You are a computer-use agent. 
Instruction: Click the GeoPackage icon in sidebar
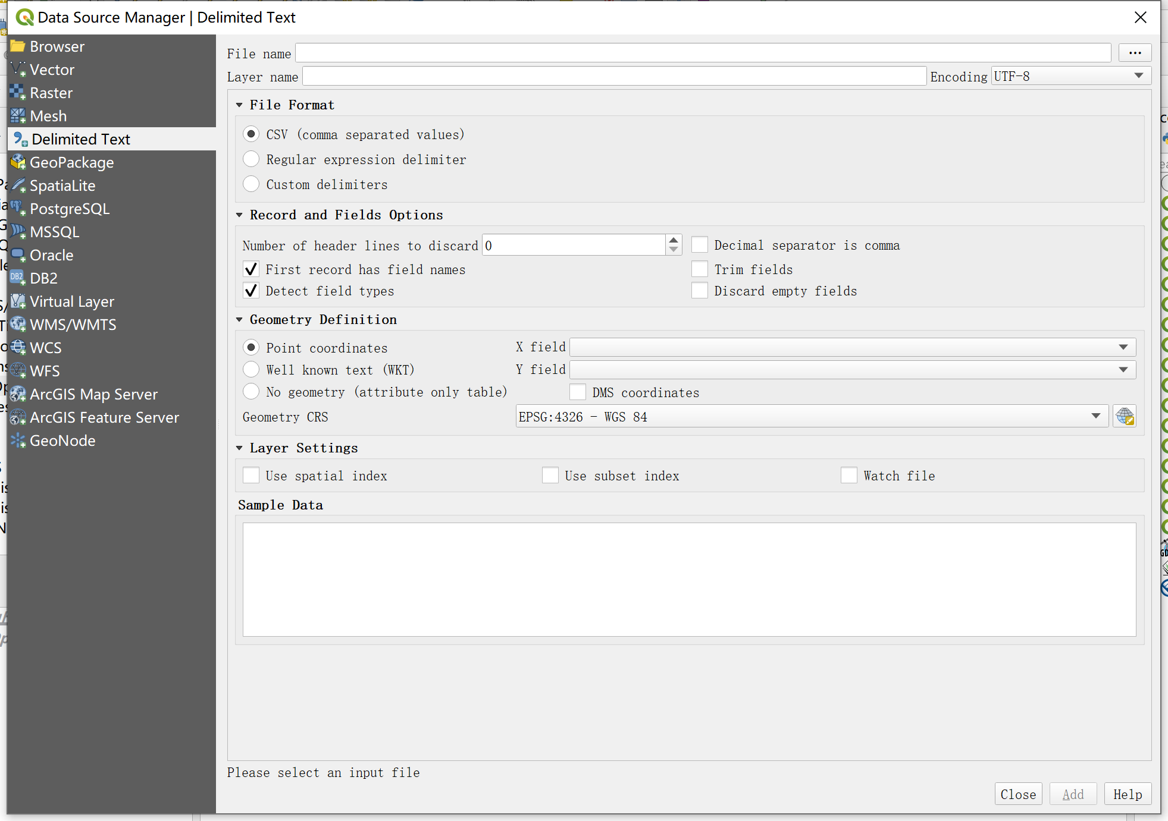(18, 162)
